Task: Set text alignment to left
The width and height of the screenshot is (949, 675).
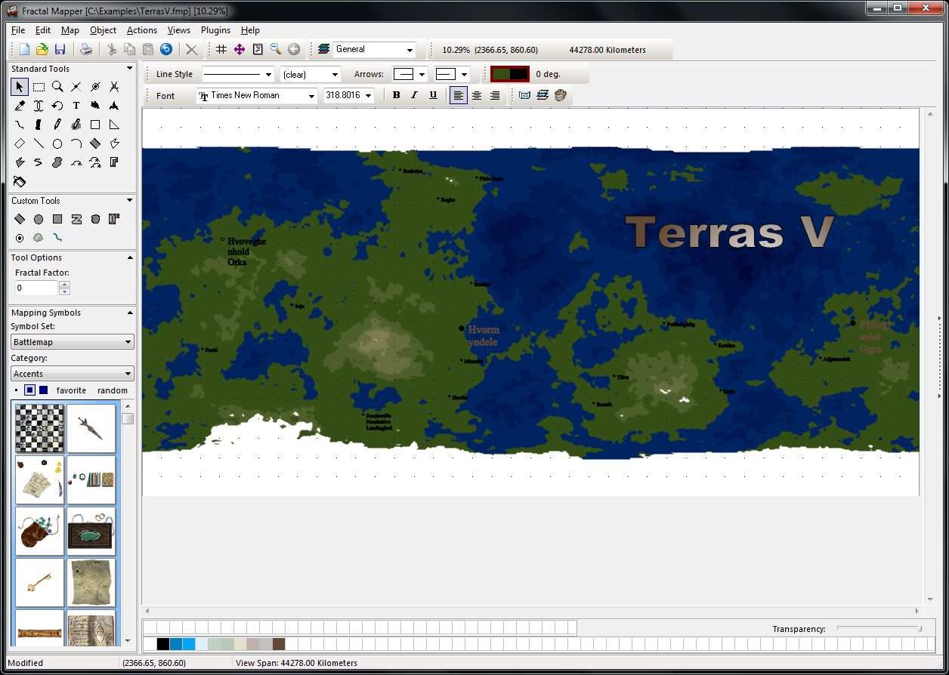Action: pos(459,95)
